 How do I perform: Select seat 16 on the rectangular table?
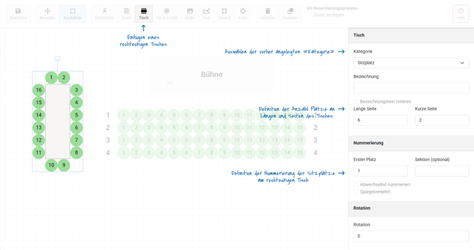tap(39, 90)
